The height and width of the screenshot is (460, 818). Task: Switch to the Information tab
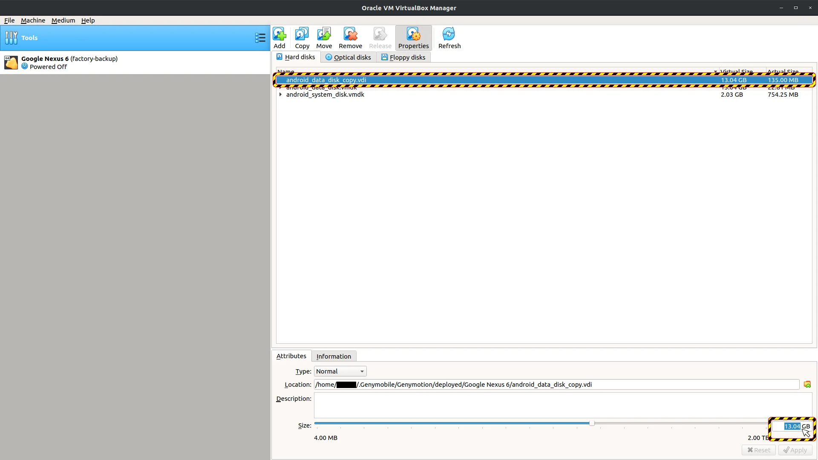pos(334,356)
